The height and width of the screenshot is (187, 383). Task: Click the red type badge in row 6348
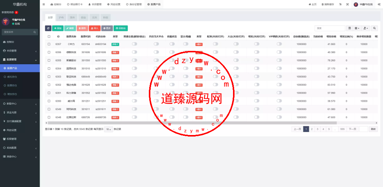(x=115, y=117)
